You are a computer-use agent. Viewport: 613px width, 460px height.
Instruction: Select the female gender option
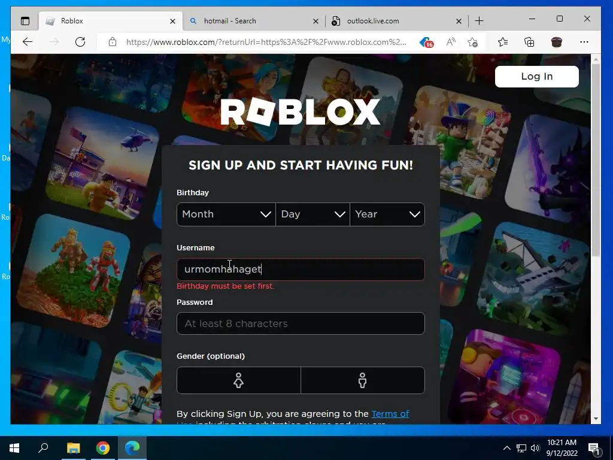(238, 380)
